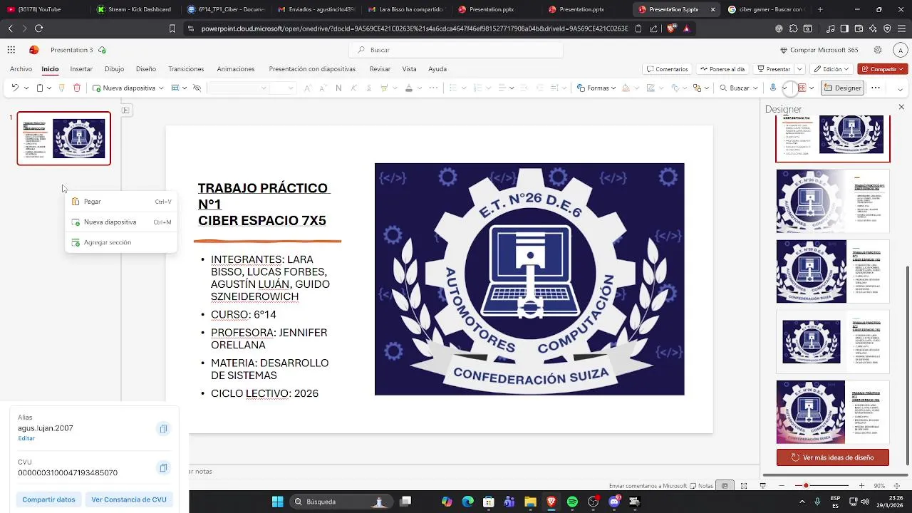Expand the Paste options dropdown arrow
This screenshot has height=513, width=912.
tap(49, 88)
